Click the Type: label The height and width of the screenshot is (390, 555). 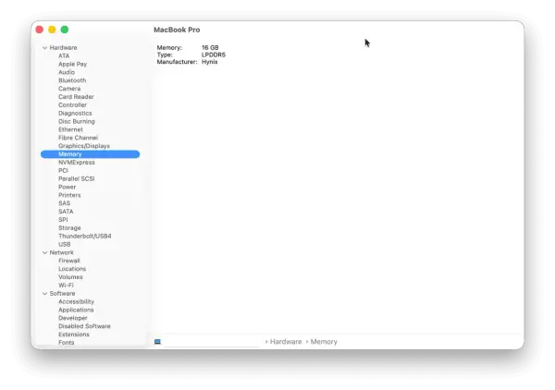pos(165,55)
